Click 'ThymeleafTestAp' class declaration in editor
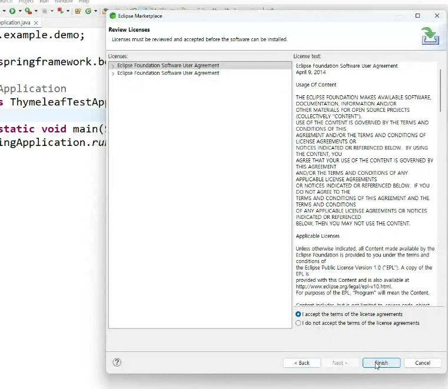This screenshot has height=389, width=448. coord(53,102)
